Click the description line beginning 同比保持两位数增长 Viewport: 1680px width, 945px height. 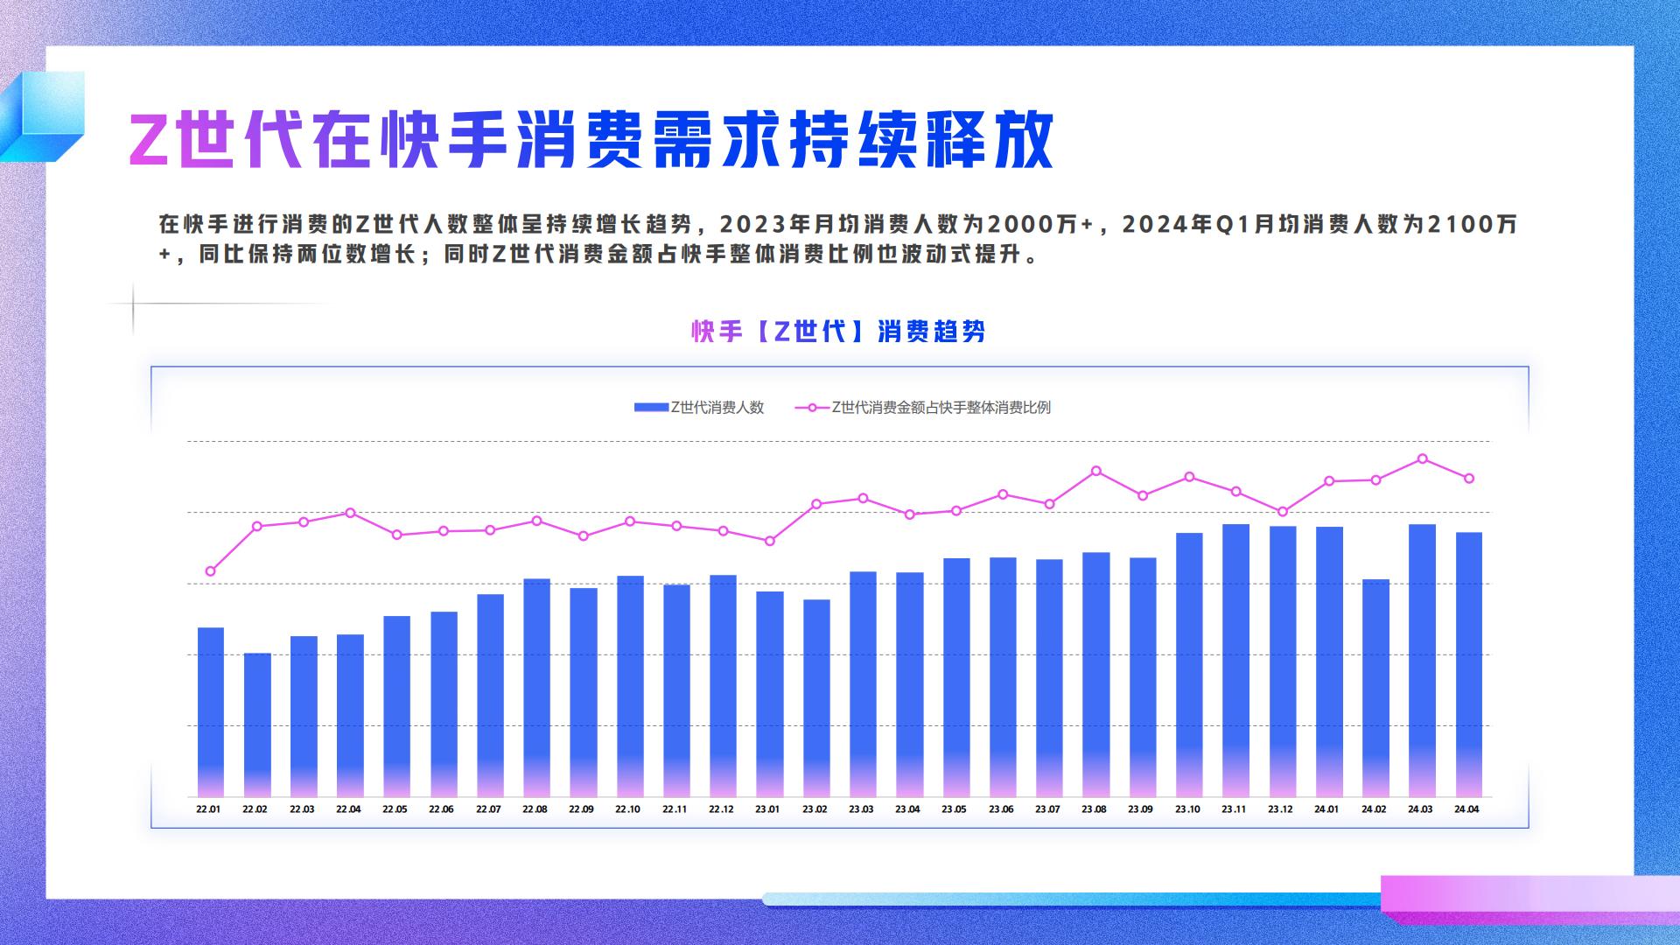599,255
